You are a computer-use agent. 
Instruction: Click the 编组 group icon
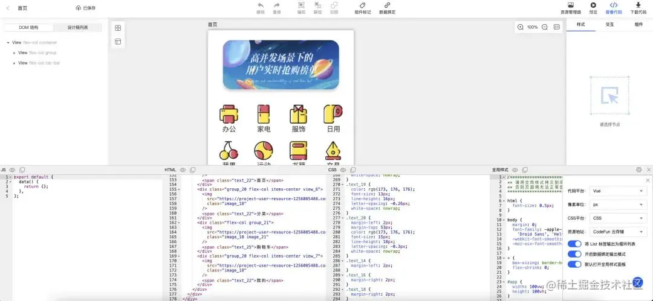click(x=301, y=5)
